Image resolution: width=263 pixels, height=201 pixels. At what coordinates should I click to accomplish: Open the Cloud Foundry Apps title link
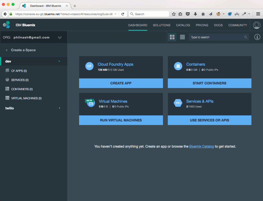coord(115,64)
